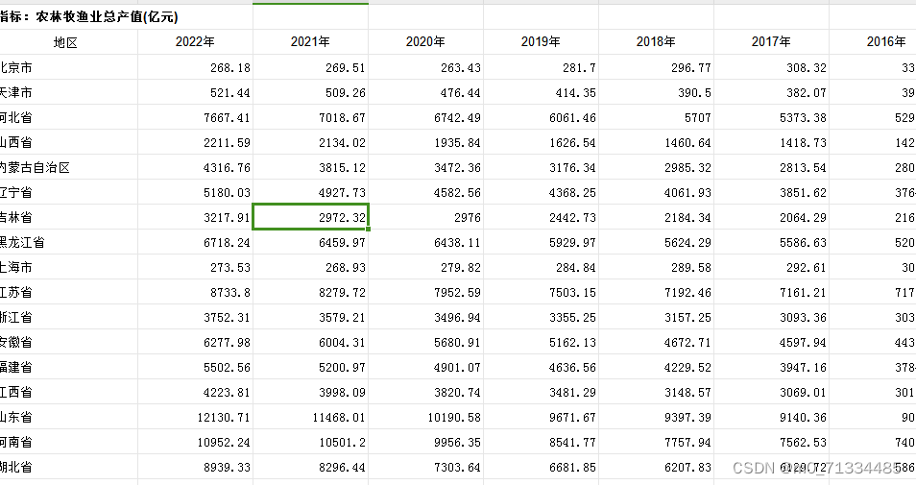The image size is (916, 485).
Task: Select the 安徽省 region cell
Action: click(x=69, y=343)
